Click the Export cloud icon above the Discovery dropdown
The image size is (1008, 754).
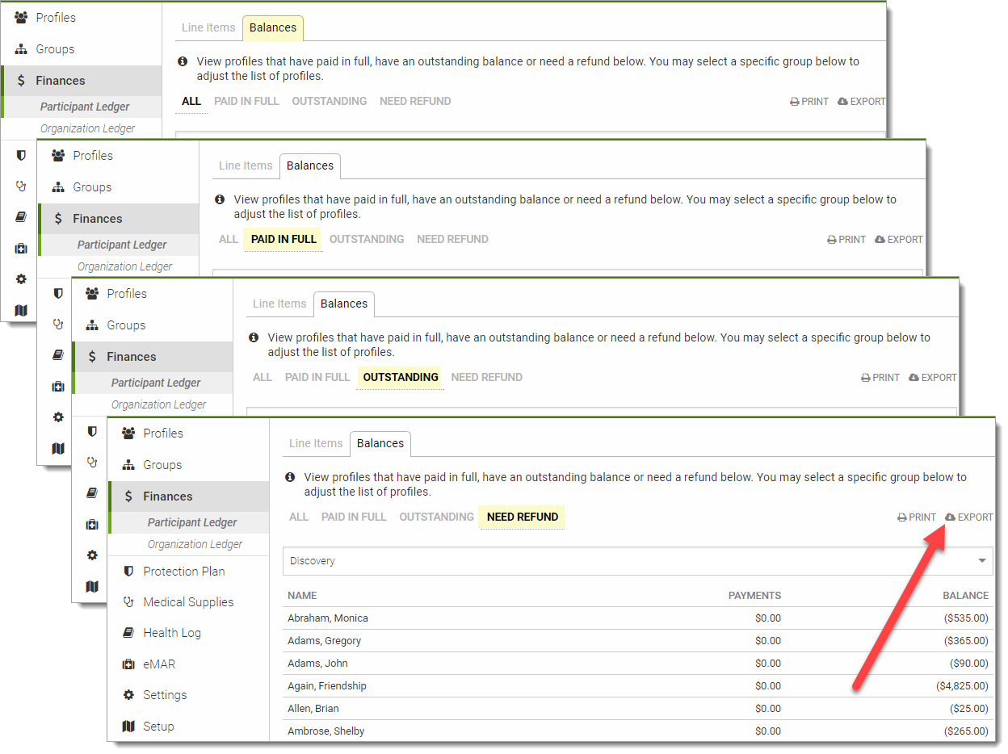coord(951,517)
